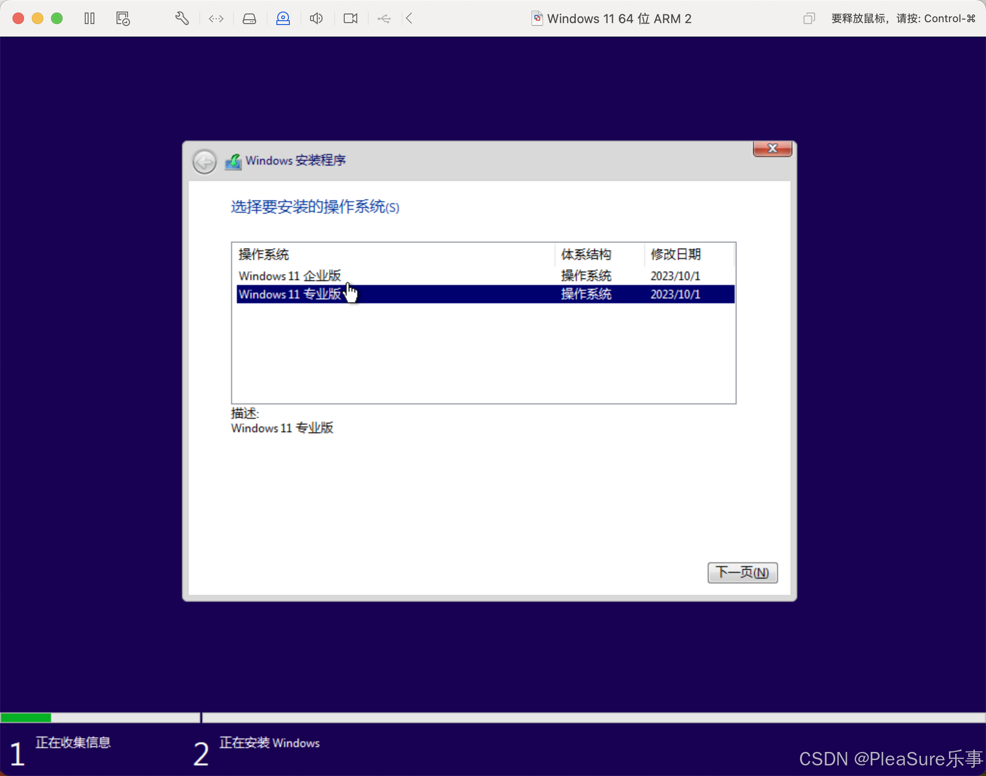Open the VM snapshot toolbar icon

[123, 19]
